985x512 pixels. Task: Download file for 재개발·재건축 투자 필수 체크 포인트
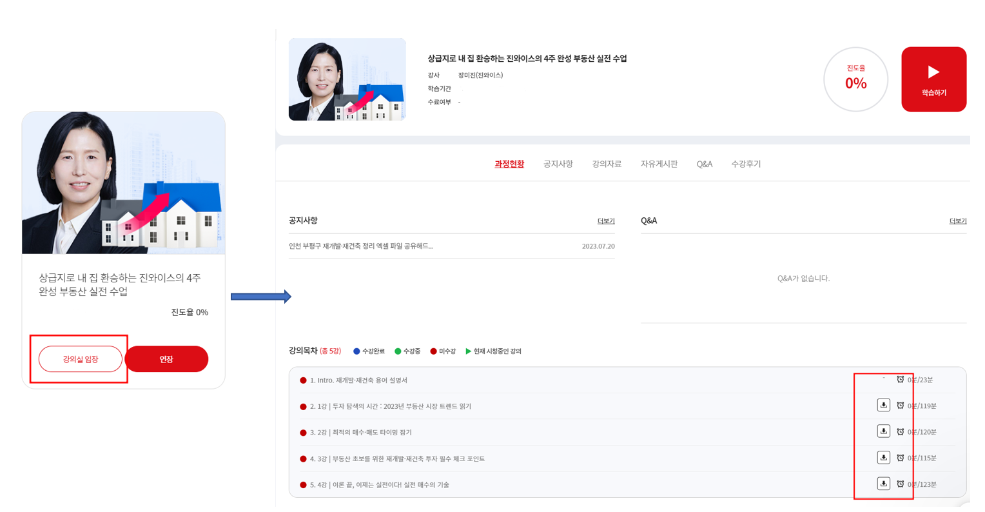[x=883, y=458]
